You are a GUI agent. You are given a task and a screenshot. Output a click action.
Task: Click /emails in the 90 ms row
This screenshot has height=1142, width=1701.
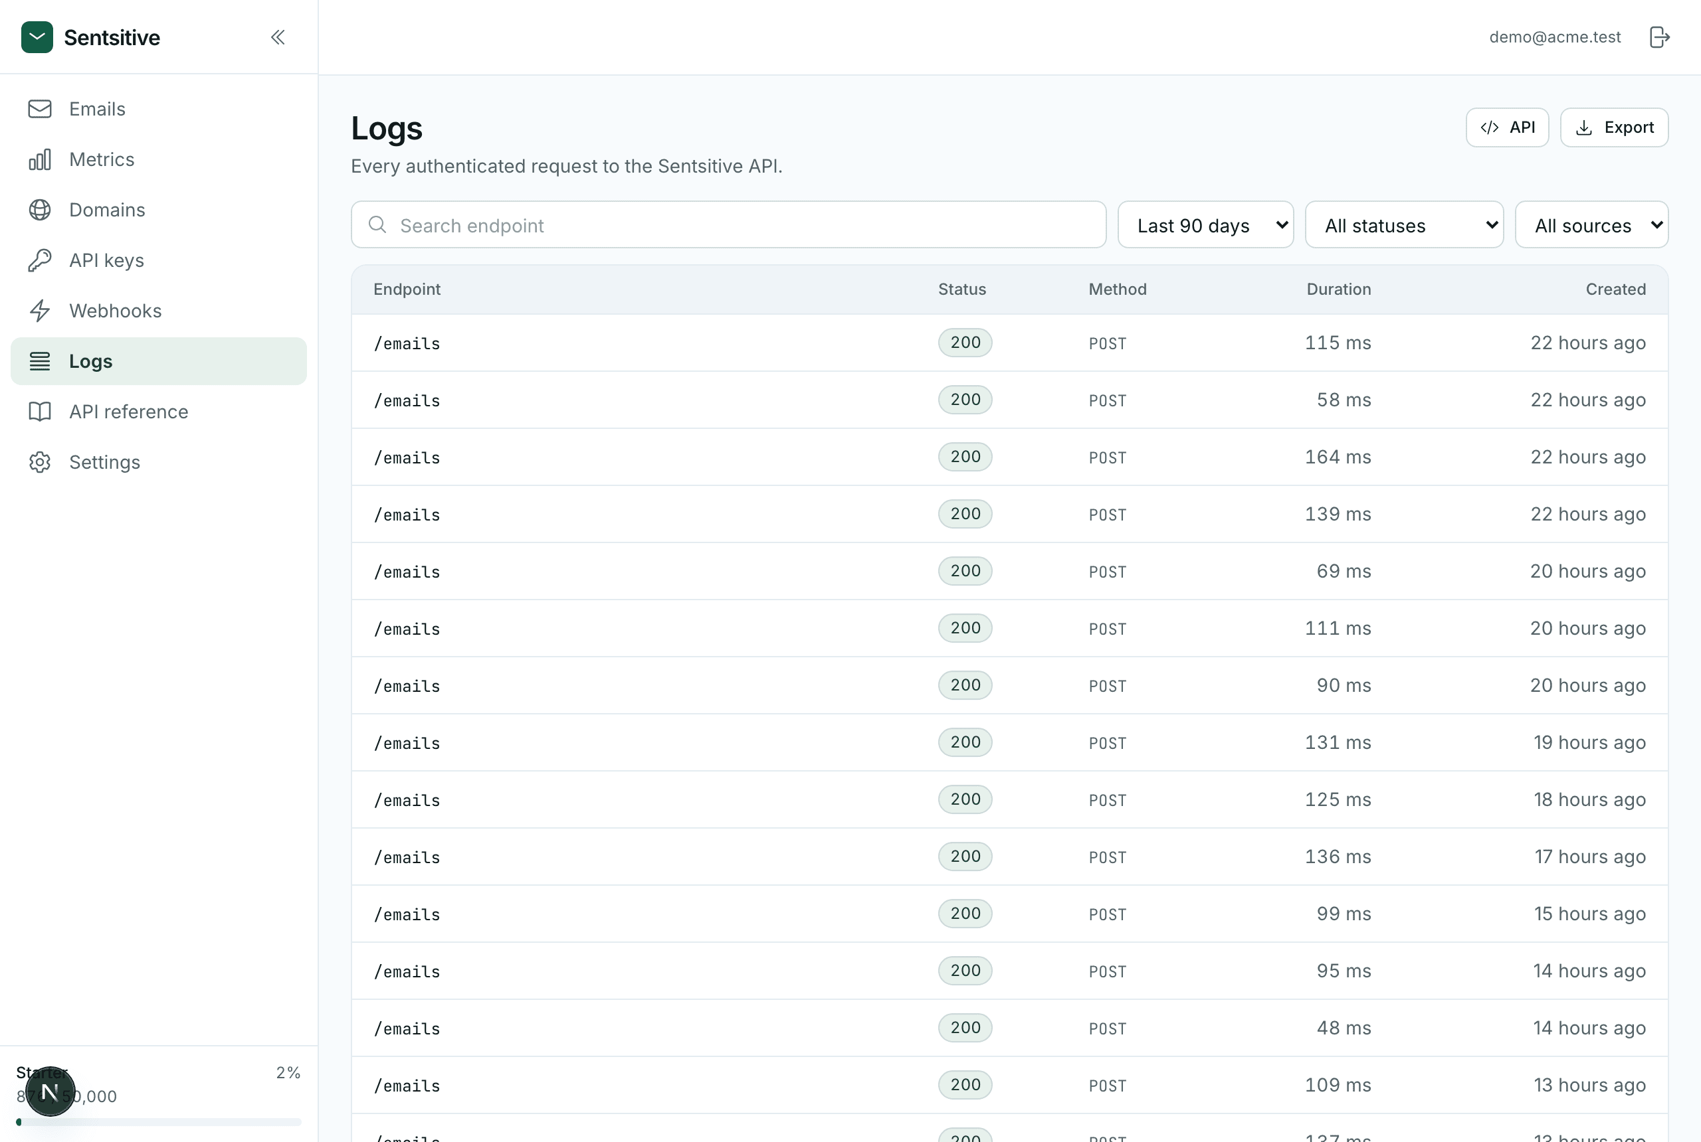tap(407, 686)
